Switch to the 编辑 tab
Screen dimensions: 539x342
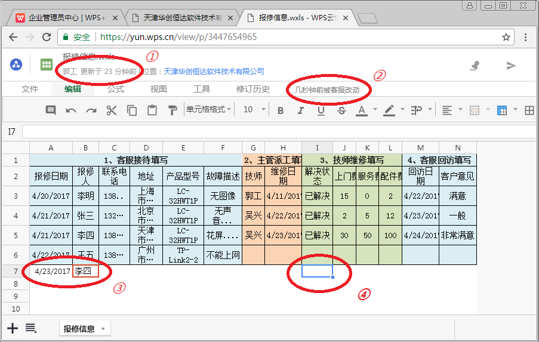click(x=73, y=89)
